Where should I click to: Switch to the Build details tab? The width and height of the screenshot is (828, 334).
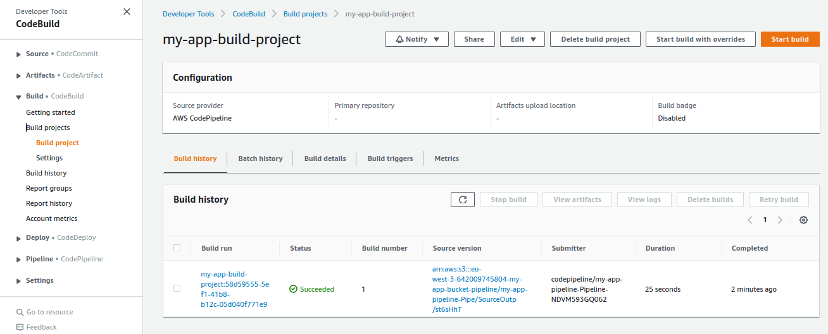click(x=325, y=158)
